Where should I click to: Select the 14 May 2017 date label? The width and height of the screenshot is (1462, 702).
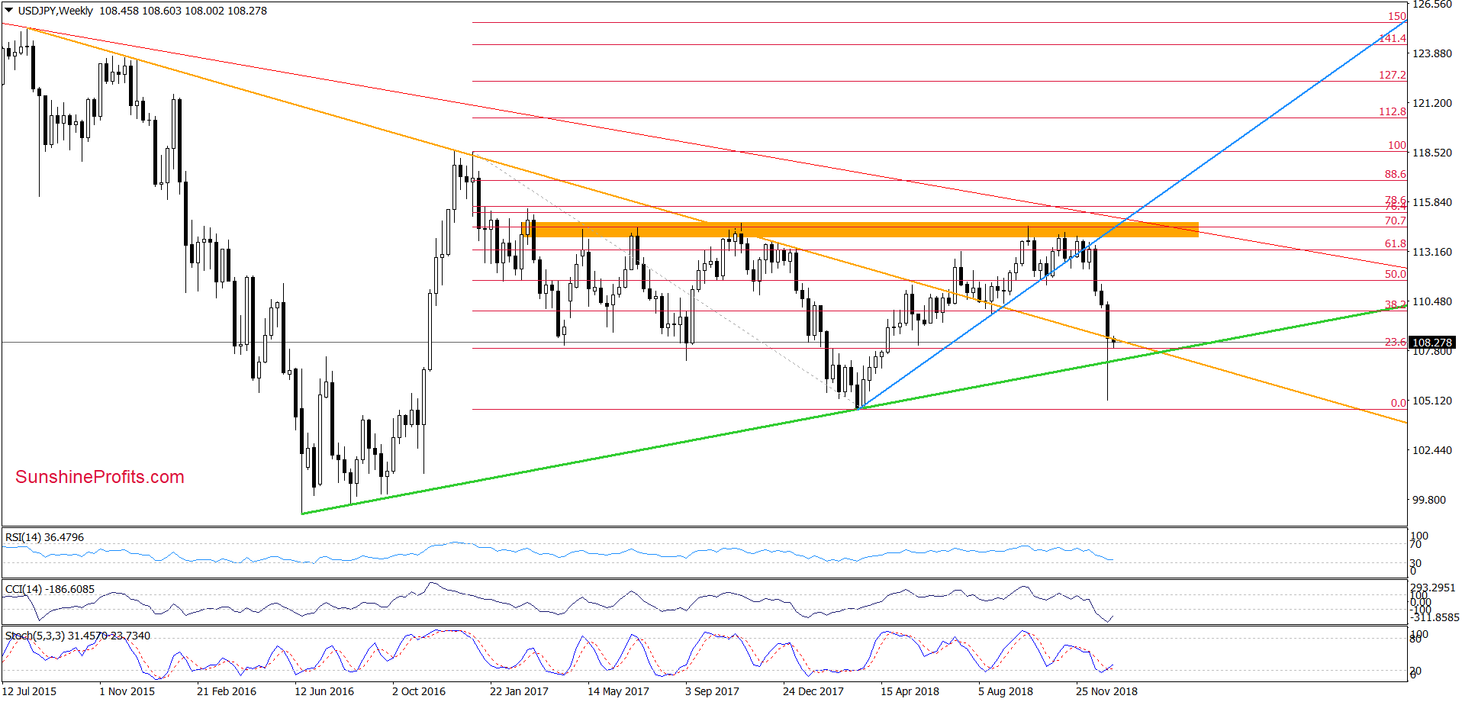pyautogui.click(x=618, y=691)
